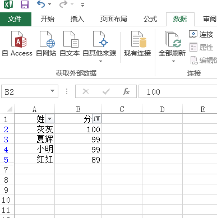Image resolution: width=217 pixels, height=218 pixels.
Task: Switch to the 公式 tab
Action: point(150,19)
